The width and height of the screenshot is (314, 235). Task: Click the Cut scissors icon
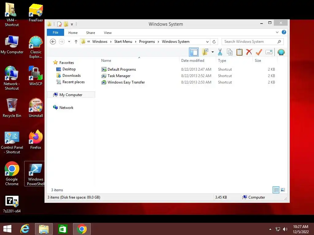pos(220,52)
